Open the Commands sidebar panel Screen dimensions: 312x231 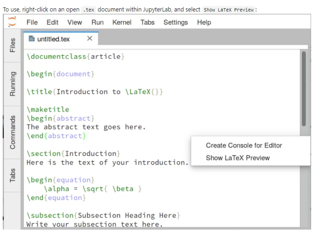(x=12, y=132)
